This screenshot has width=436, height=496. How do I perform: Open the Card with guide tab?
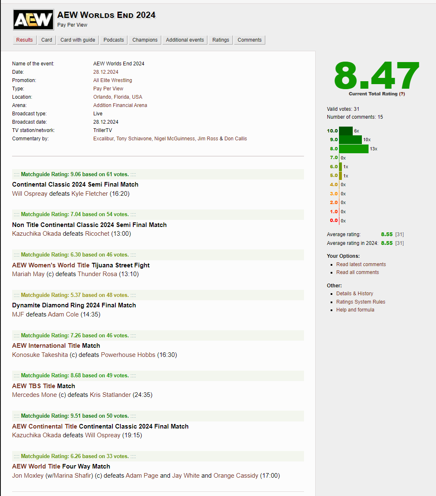[78, 40]
